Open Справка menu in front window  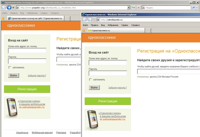[136, 25]
